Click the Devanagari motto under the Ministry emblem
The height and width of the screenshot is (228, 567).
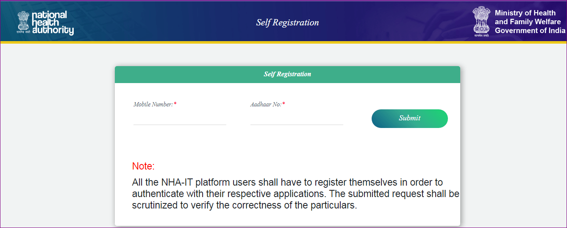(x=481, y=36)
